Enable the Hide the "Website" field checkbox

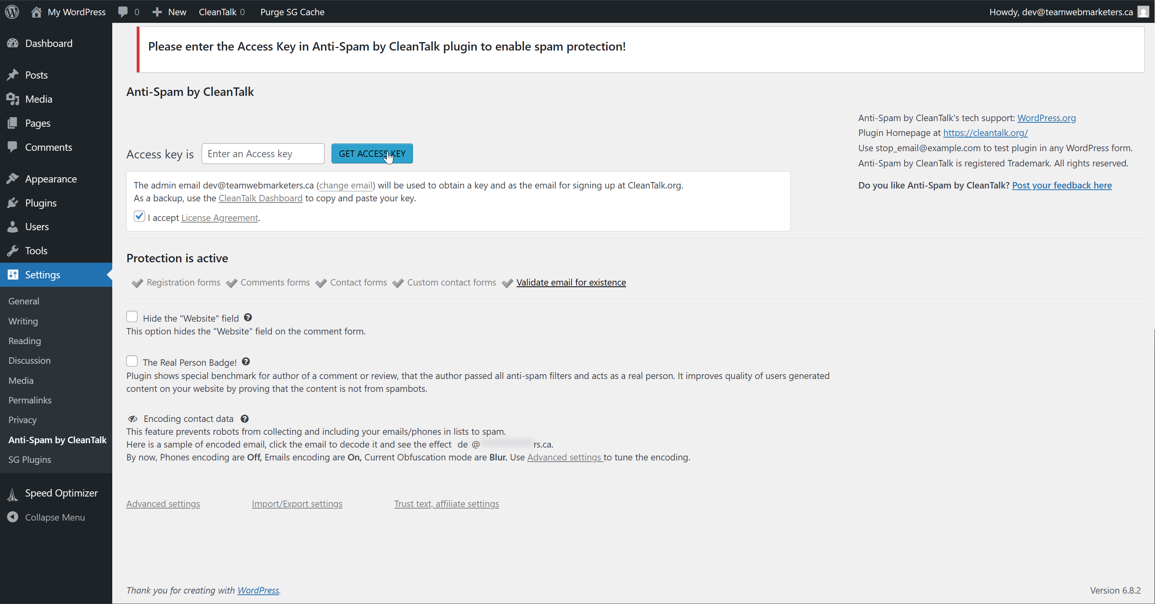coord(132,316)
